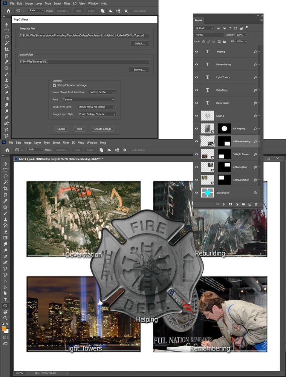Image resolution: width=286 pixels, height=377 pixels.
Task: Open the 3D menu in the collage document window
Action: tap(73, 143)
